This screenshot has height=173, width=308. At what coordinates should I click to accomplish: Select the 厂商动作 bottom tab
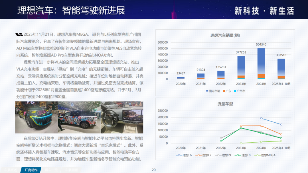pyautogui.click(x=31, y=170)
